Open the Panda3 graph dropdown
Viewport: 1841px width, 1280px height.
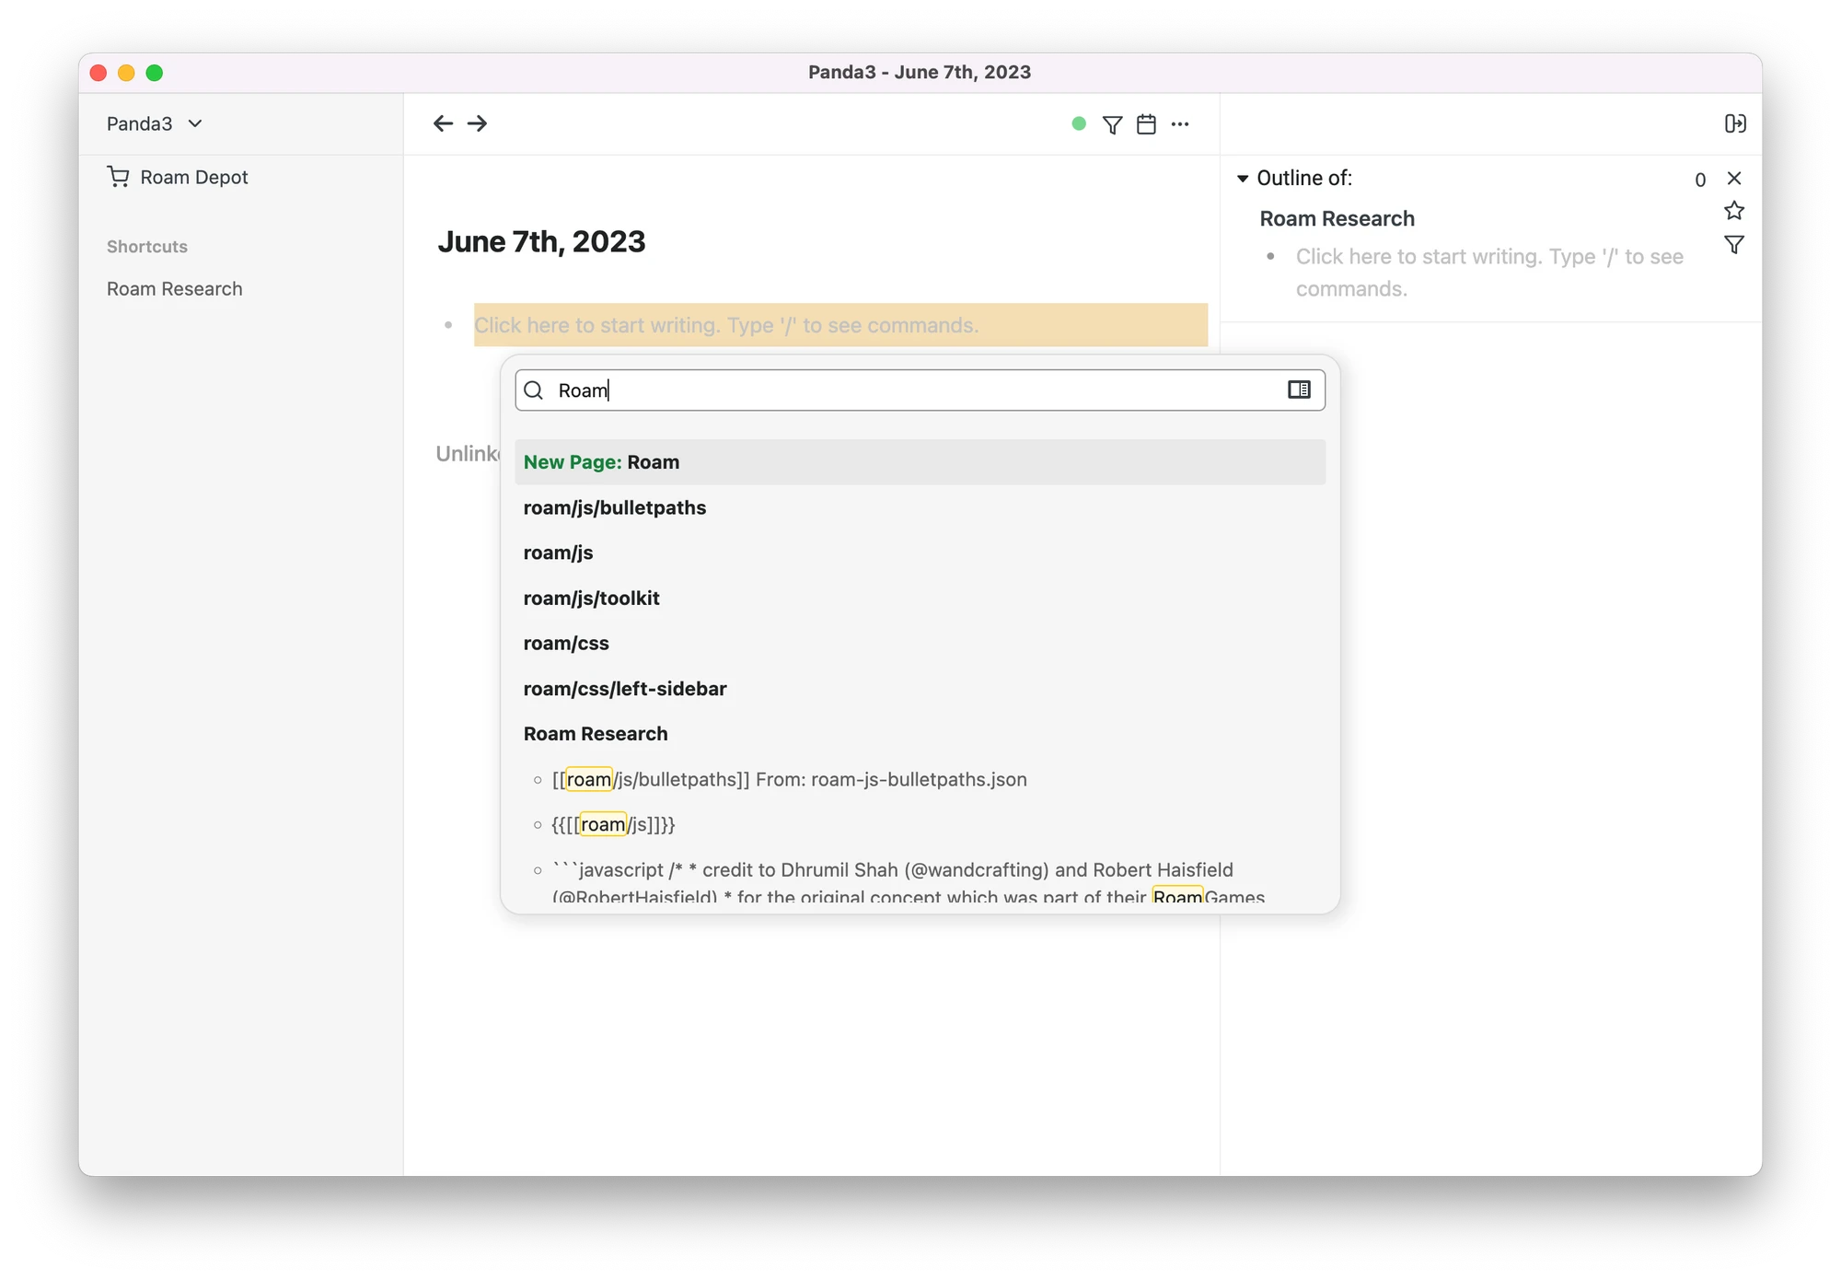point(155,123)
